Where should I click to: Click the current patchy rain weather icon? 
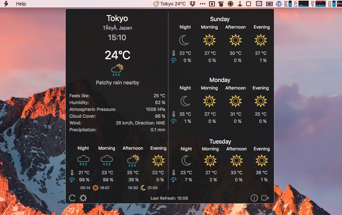click(x=117, y=70)
